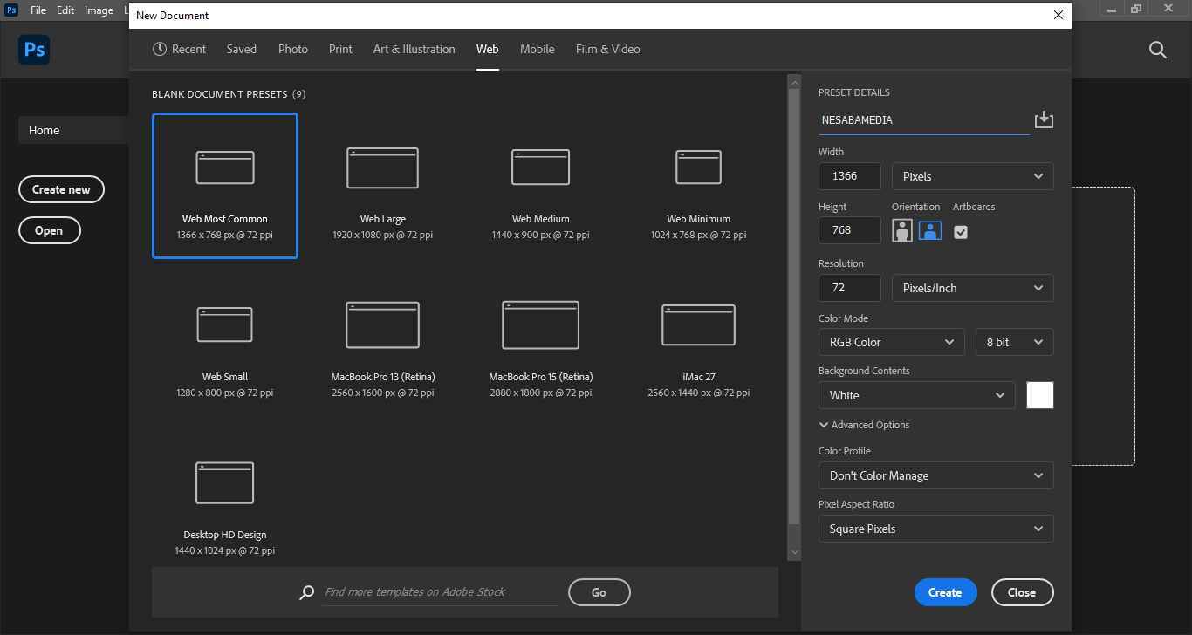1192x635 pixels.
Task: Open the RGB Color mode dropdown
Action: click(x=891, y=342)
